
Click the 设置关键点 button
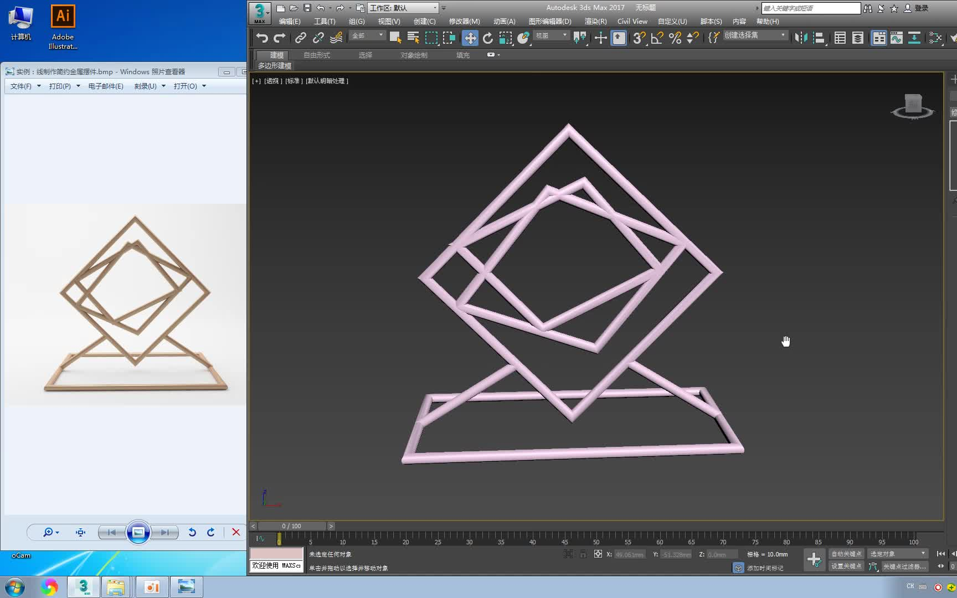pos(846,566)
